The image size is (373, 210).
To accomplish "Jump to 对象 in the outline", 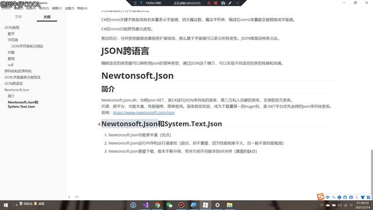I will 11,52.
